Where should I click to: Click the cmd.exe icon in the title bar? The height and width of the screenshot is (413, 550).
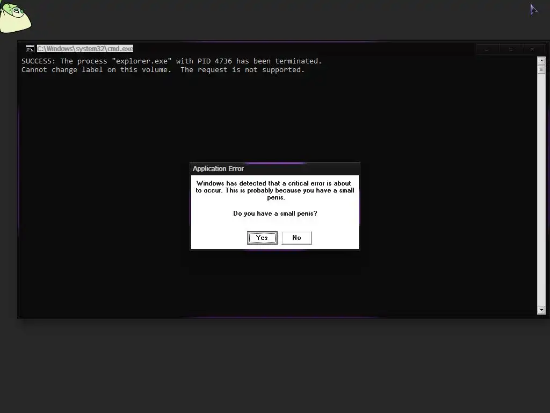(30, 49)
